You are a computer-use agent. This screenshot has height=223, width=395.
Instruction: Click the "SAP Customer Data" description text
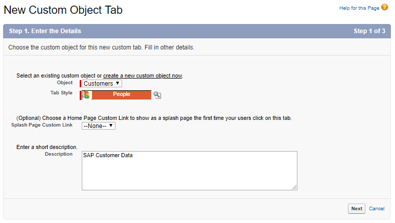pyautogui.click(x=108, y=156)
